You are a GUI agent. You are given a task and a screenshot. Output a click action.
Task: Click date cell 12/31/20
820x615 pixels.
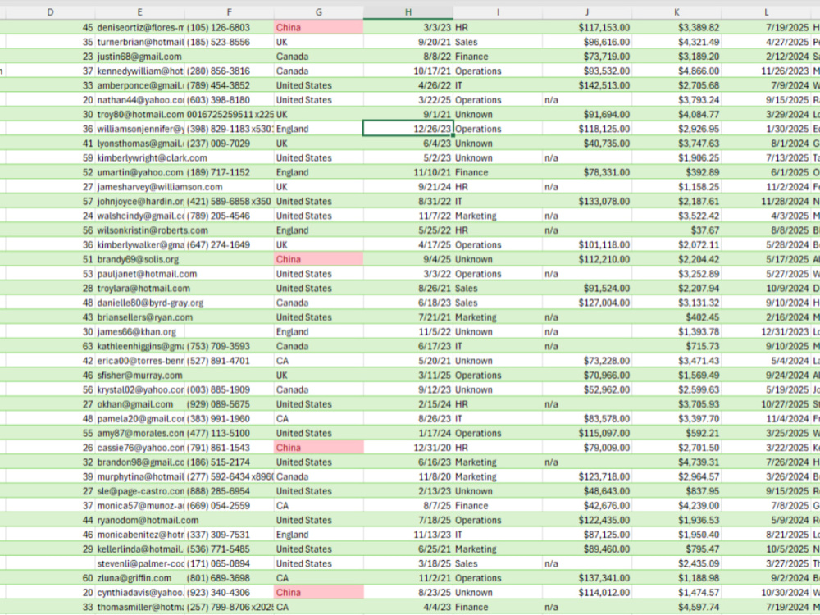[408, 448]
